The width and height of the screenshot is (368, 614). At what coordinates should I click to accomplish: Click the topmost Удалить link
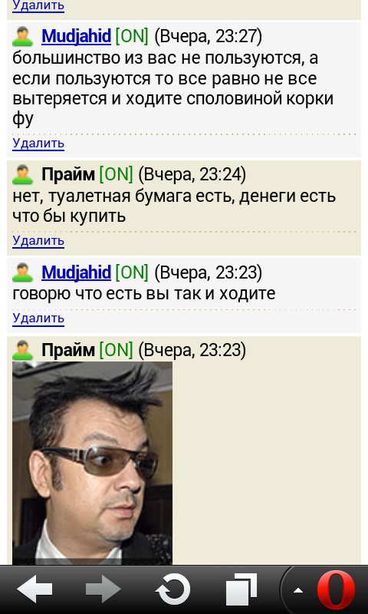[x=38, y=6]
